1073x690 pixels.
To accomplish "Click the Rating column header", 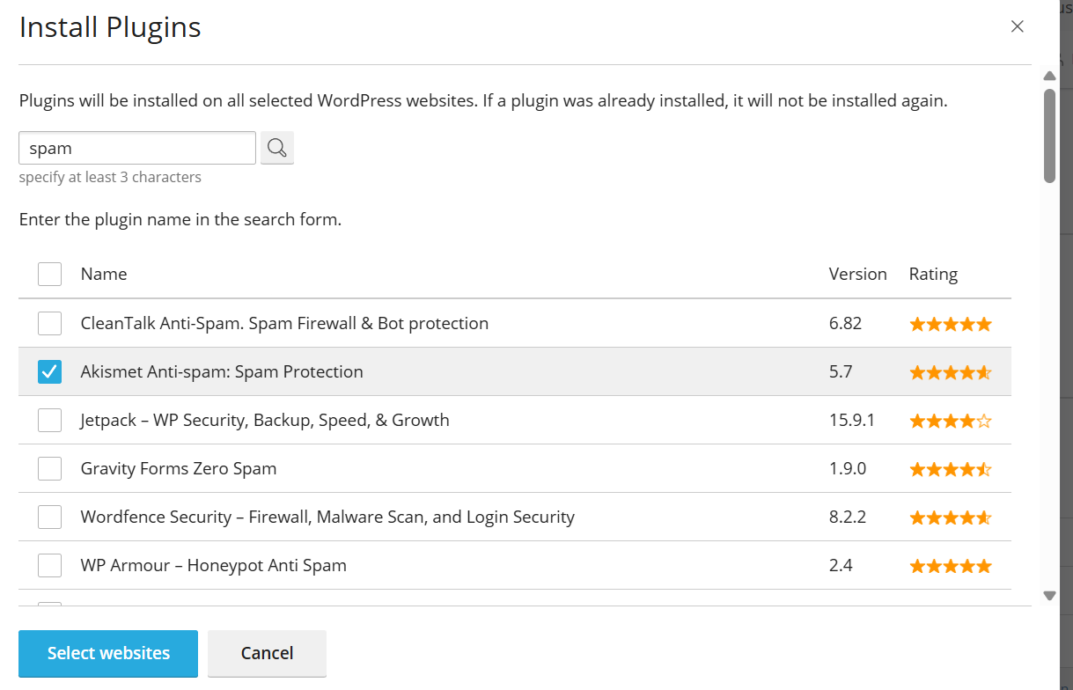I will tap(933, 274).
